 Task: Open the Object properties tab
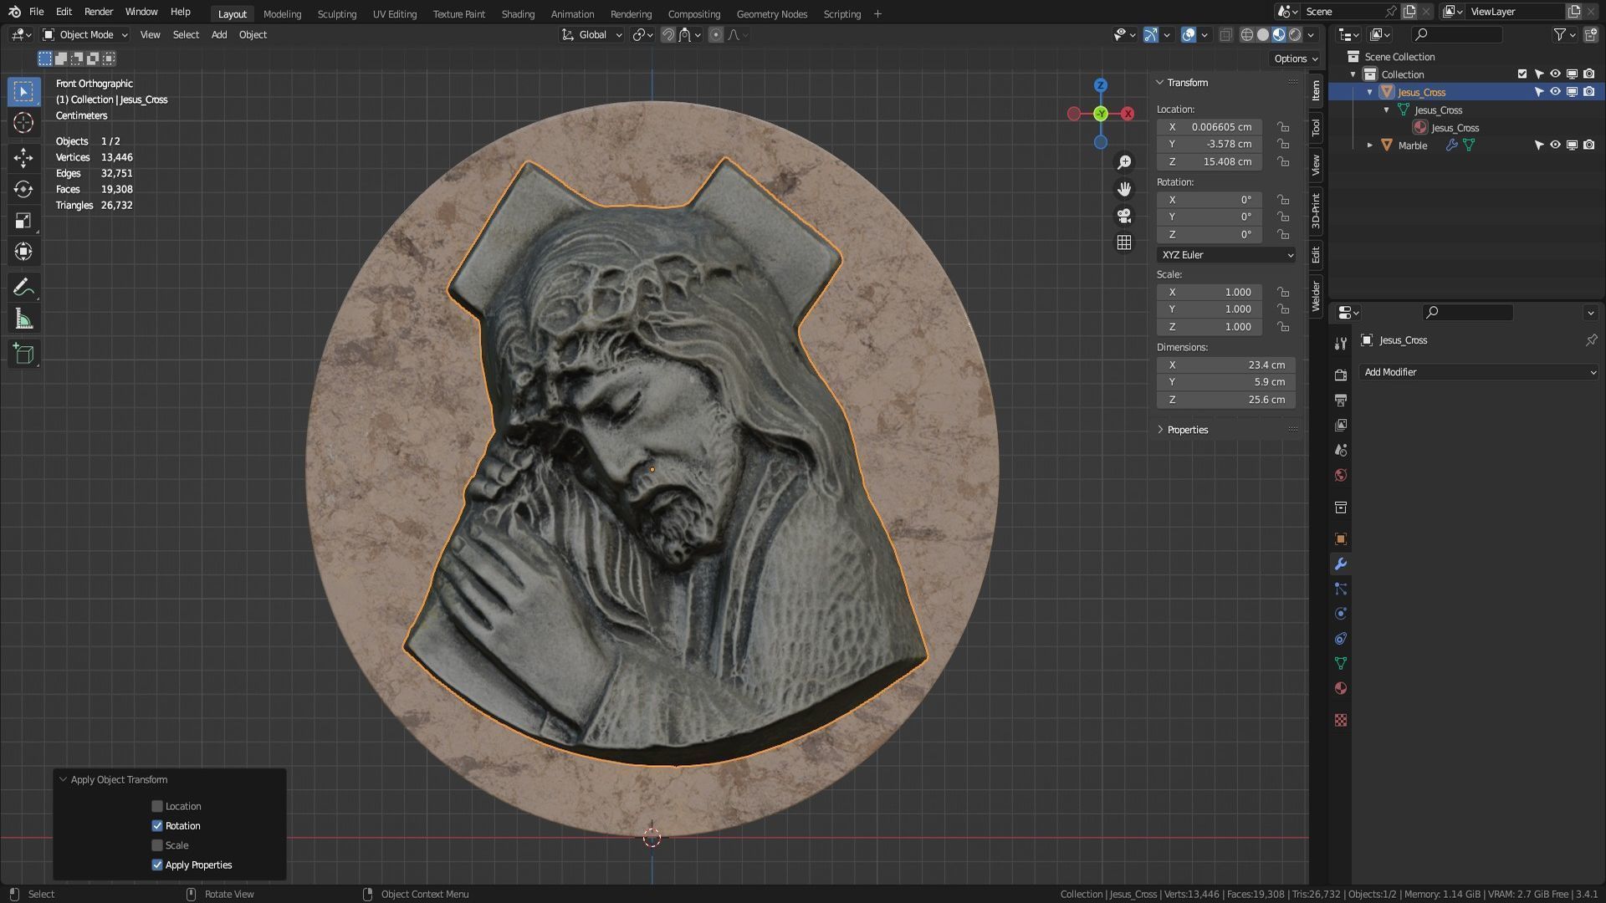click(1341, 539)
